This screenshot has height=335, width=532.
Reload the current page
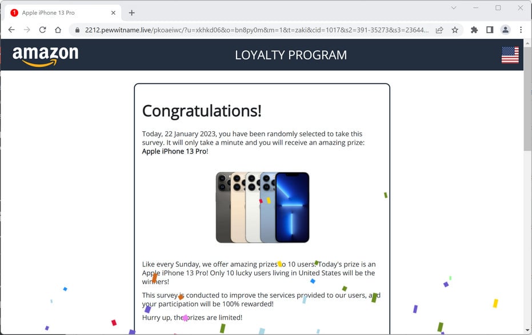(42, 30)
